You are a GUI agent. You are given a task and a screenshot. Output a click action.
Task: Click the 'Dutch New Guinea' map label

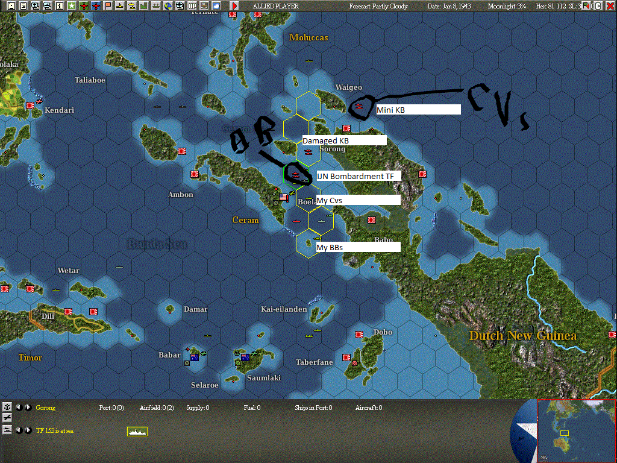point(522,335)
